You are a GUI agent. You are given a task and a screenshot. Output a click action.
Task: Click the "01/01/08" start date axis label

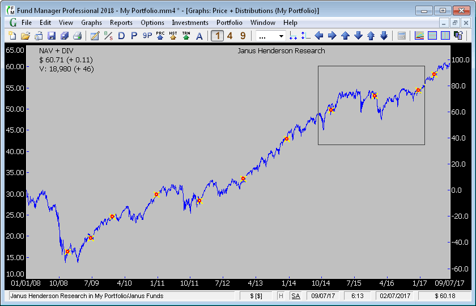[x=26, y=283]
